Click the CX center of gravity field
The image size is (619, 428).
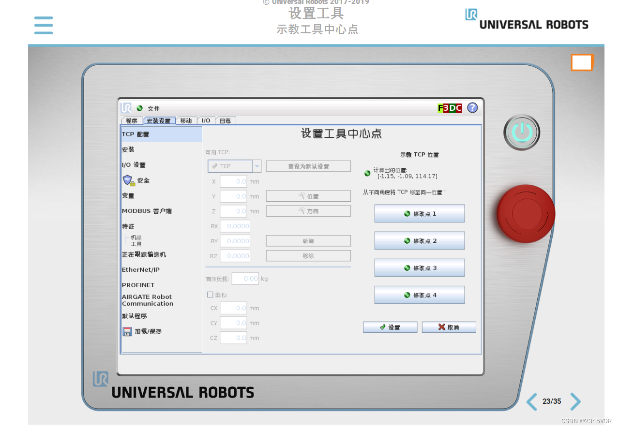coord(233,308)
